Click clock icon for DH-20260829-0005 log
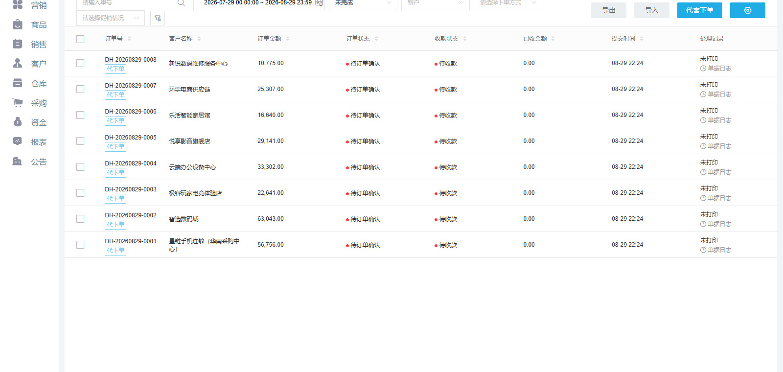The width and height of the screenshot is (783, 372). [703, 146]
